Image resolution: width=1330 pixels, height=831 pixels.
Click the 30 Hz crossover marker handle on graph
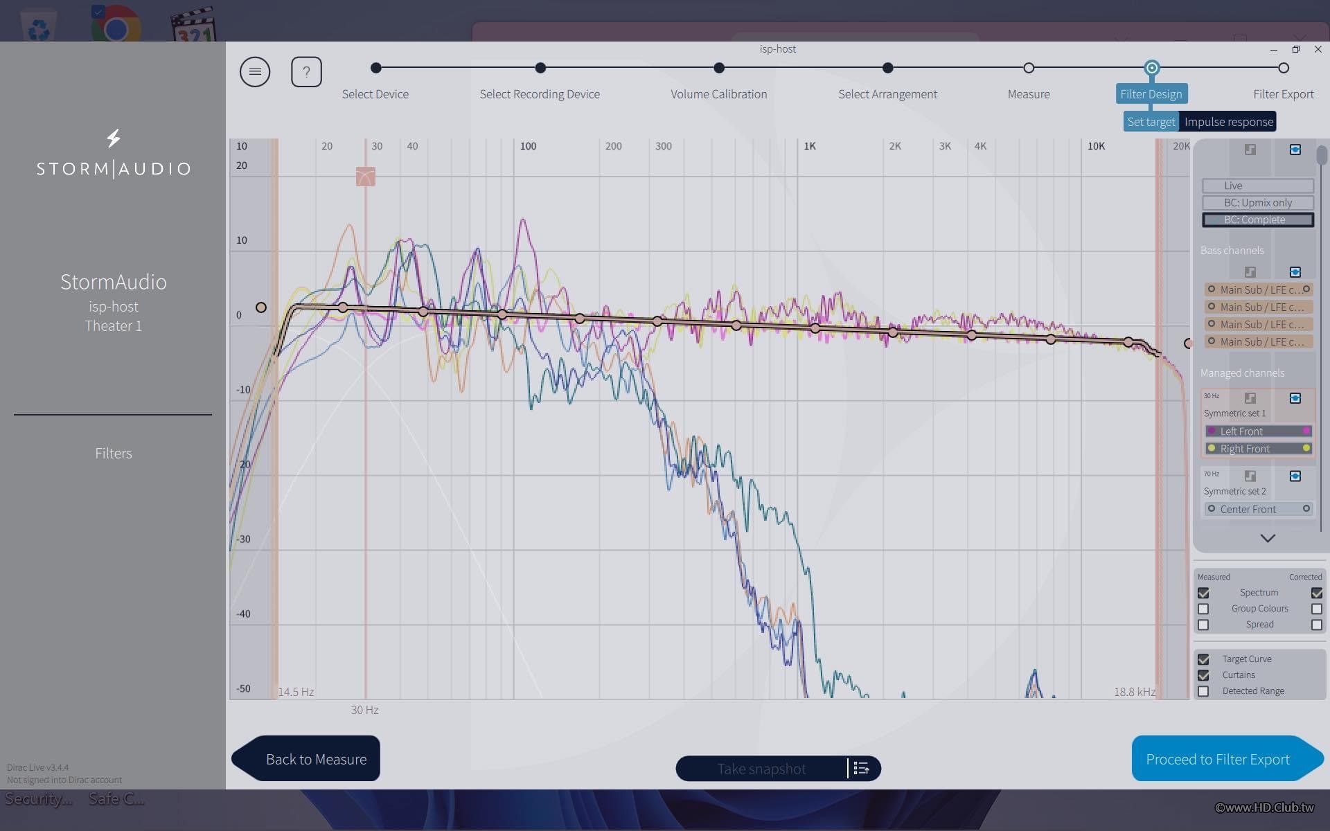pos(366,177)
